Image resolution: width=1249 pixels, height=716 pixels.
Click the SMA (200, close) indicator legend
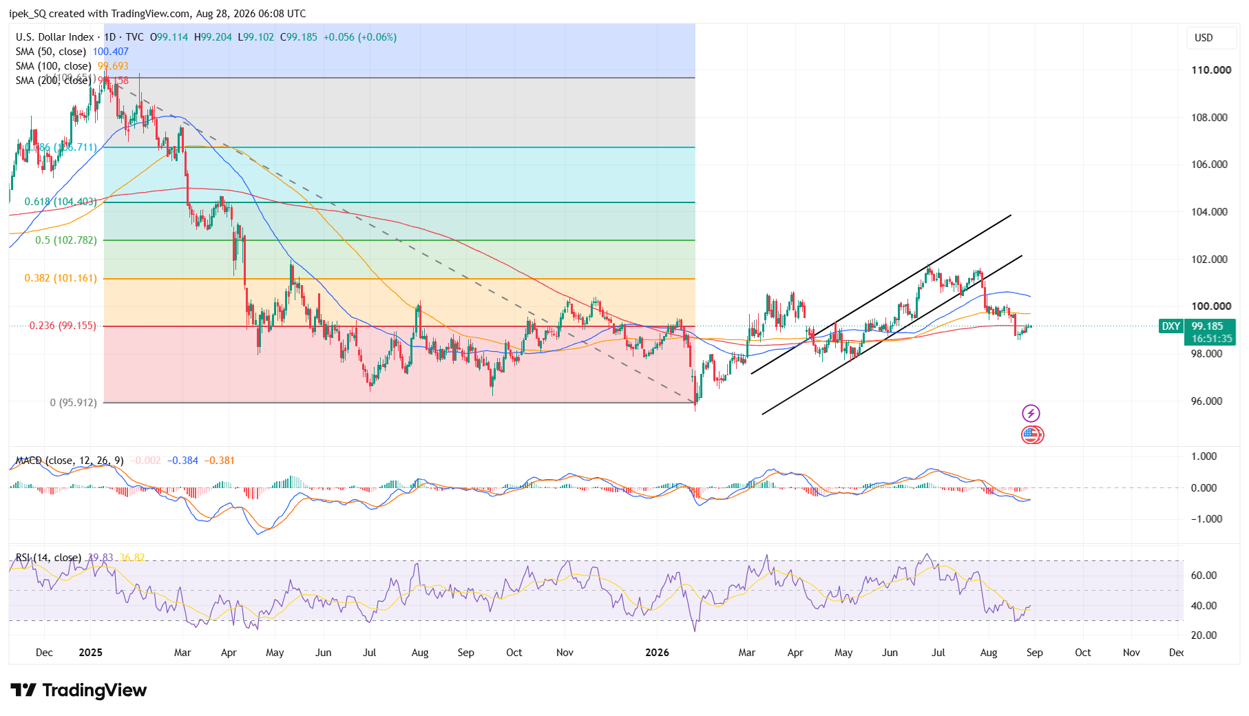[53, 81]
